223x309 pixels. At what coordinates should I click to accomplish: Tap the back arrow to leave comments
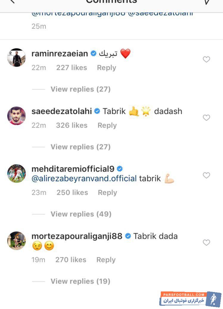pyautogui.click(x=11, y=2)
